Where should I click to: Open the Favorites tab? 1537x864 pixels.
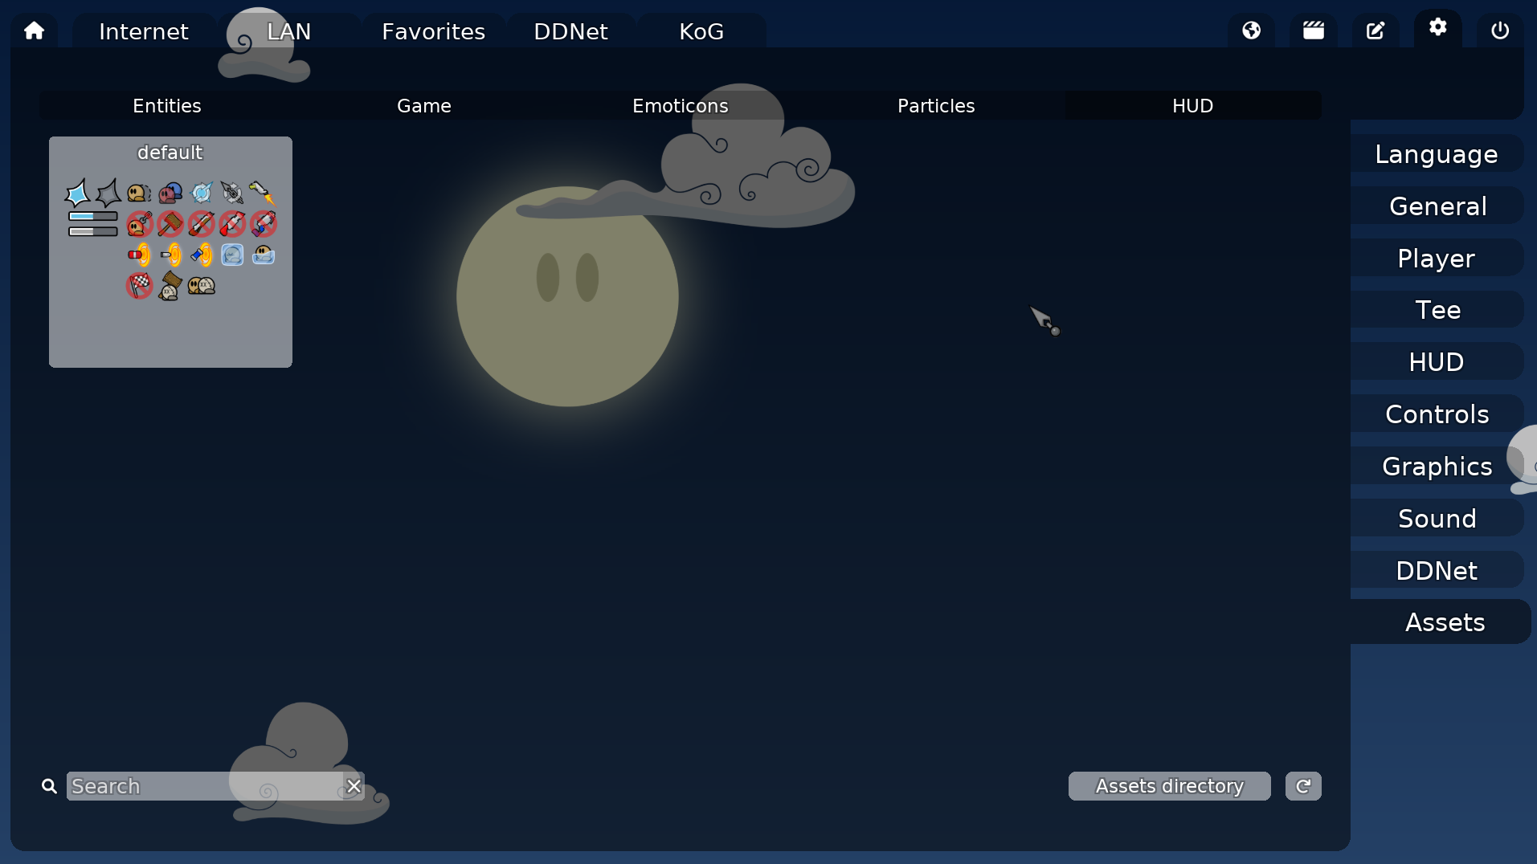pyautogui.click(x=434, y=31)
